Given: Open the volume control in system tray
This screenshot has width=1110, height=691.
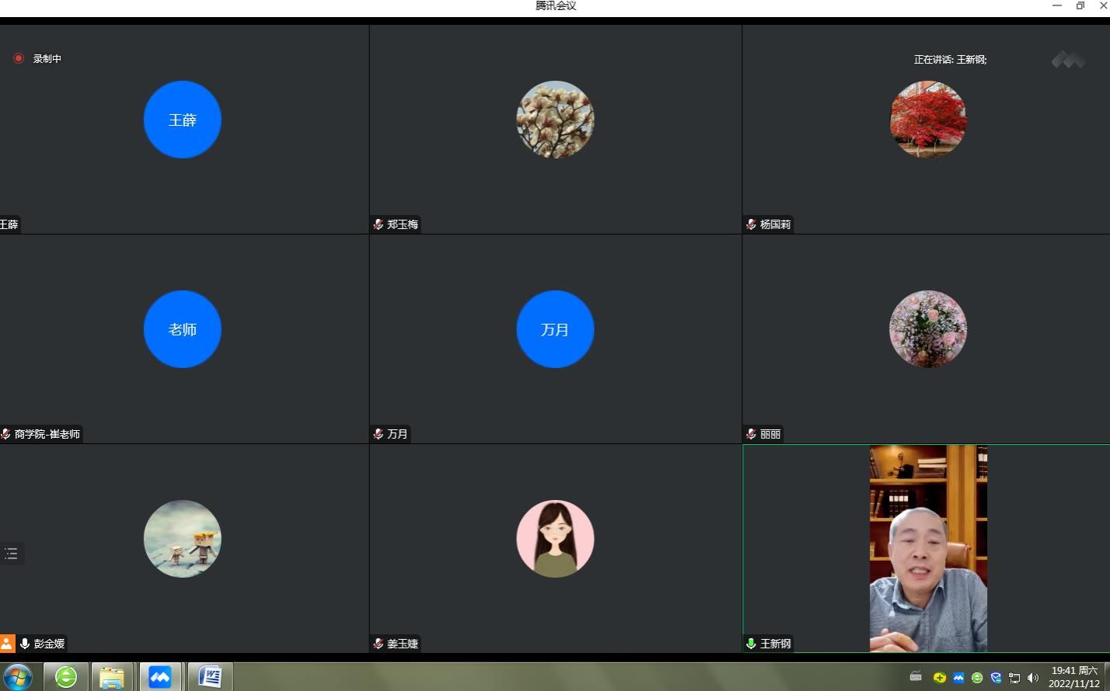Looking at the screenshot, I should click(x=1033, y=678).
